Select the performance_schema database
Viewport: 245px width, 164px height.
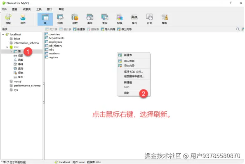click(27, 86)
